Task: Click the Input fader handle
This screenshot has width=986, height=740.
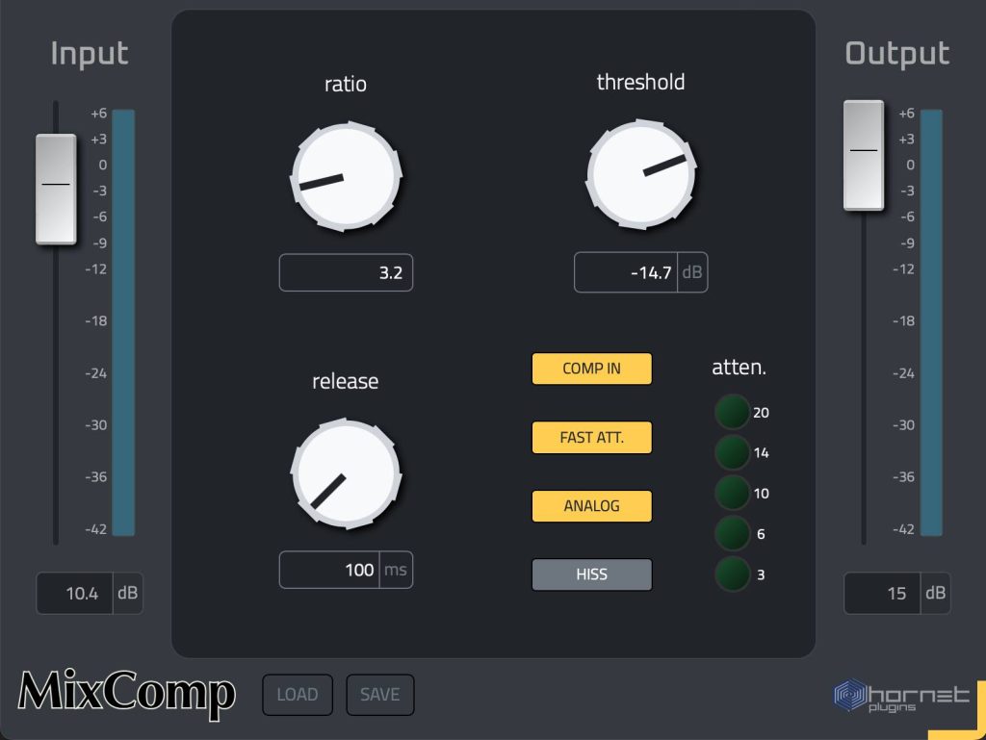Action: tap(56, 189)
